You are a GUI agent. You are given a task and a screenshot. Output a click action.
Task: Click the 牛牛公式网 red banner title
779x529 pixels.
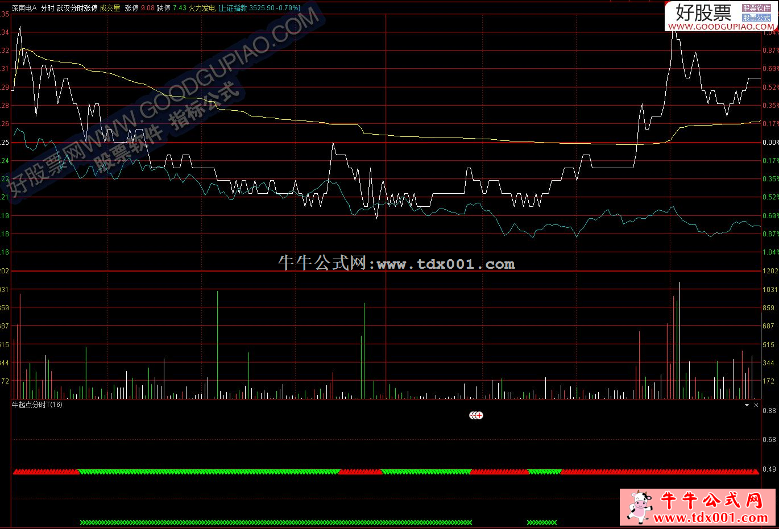click(711, 501)
